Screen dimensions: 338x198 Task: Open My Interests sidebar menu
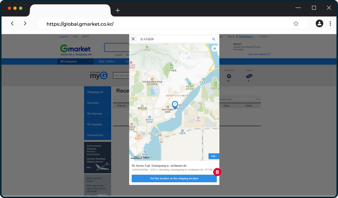coord(98,113)
